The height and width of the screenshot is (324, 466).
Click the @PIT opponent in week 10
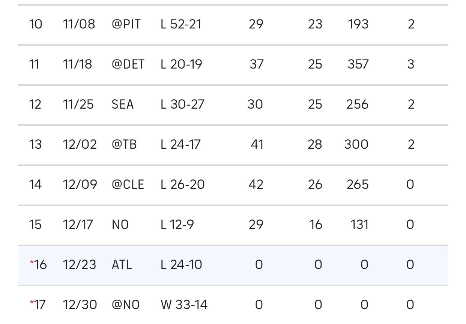pyautogui.click(x=126, y=24)
